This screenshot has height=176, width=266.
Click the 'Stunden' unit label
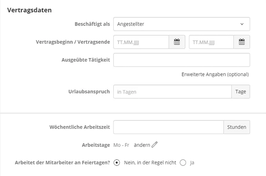236,127
